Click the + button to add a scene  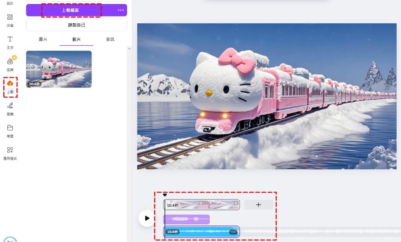pyautogui.click(x=258, y=205)
